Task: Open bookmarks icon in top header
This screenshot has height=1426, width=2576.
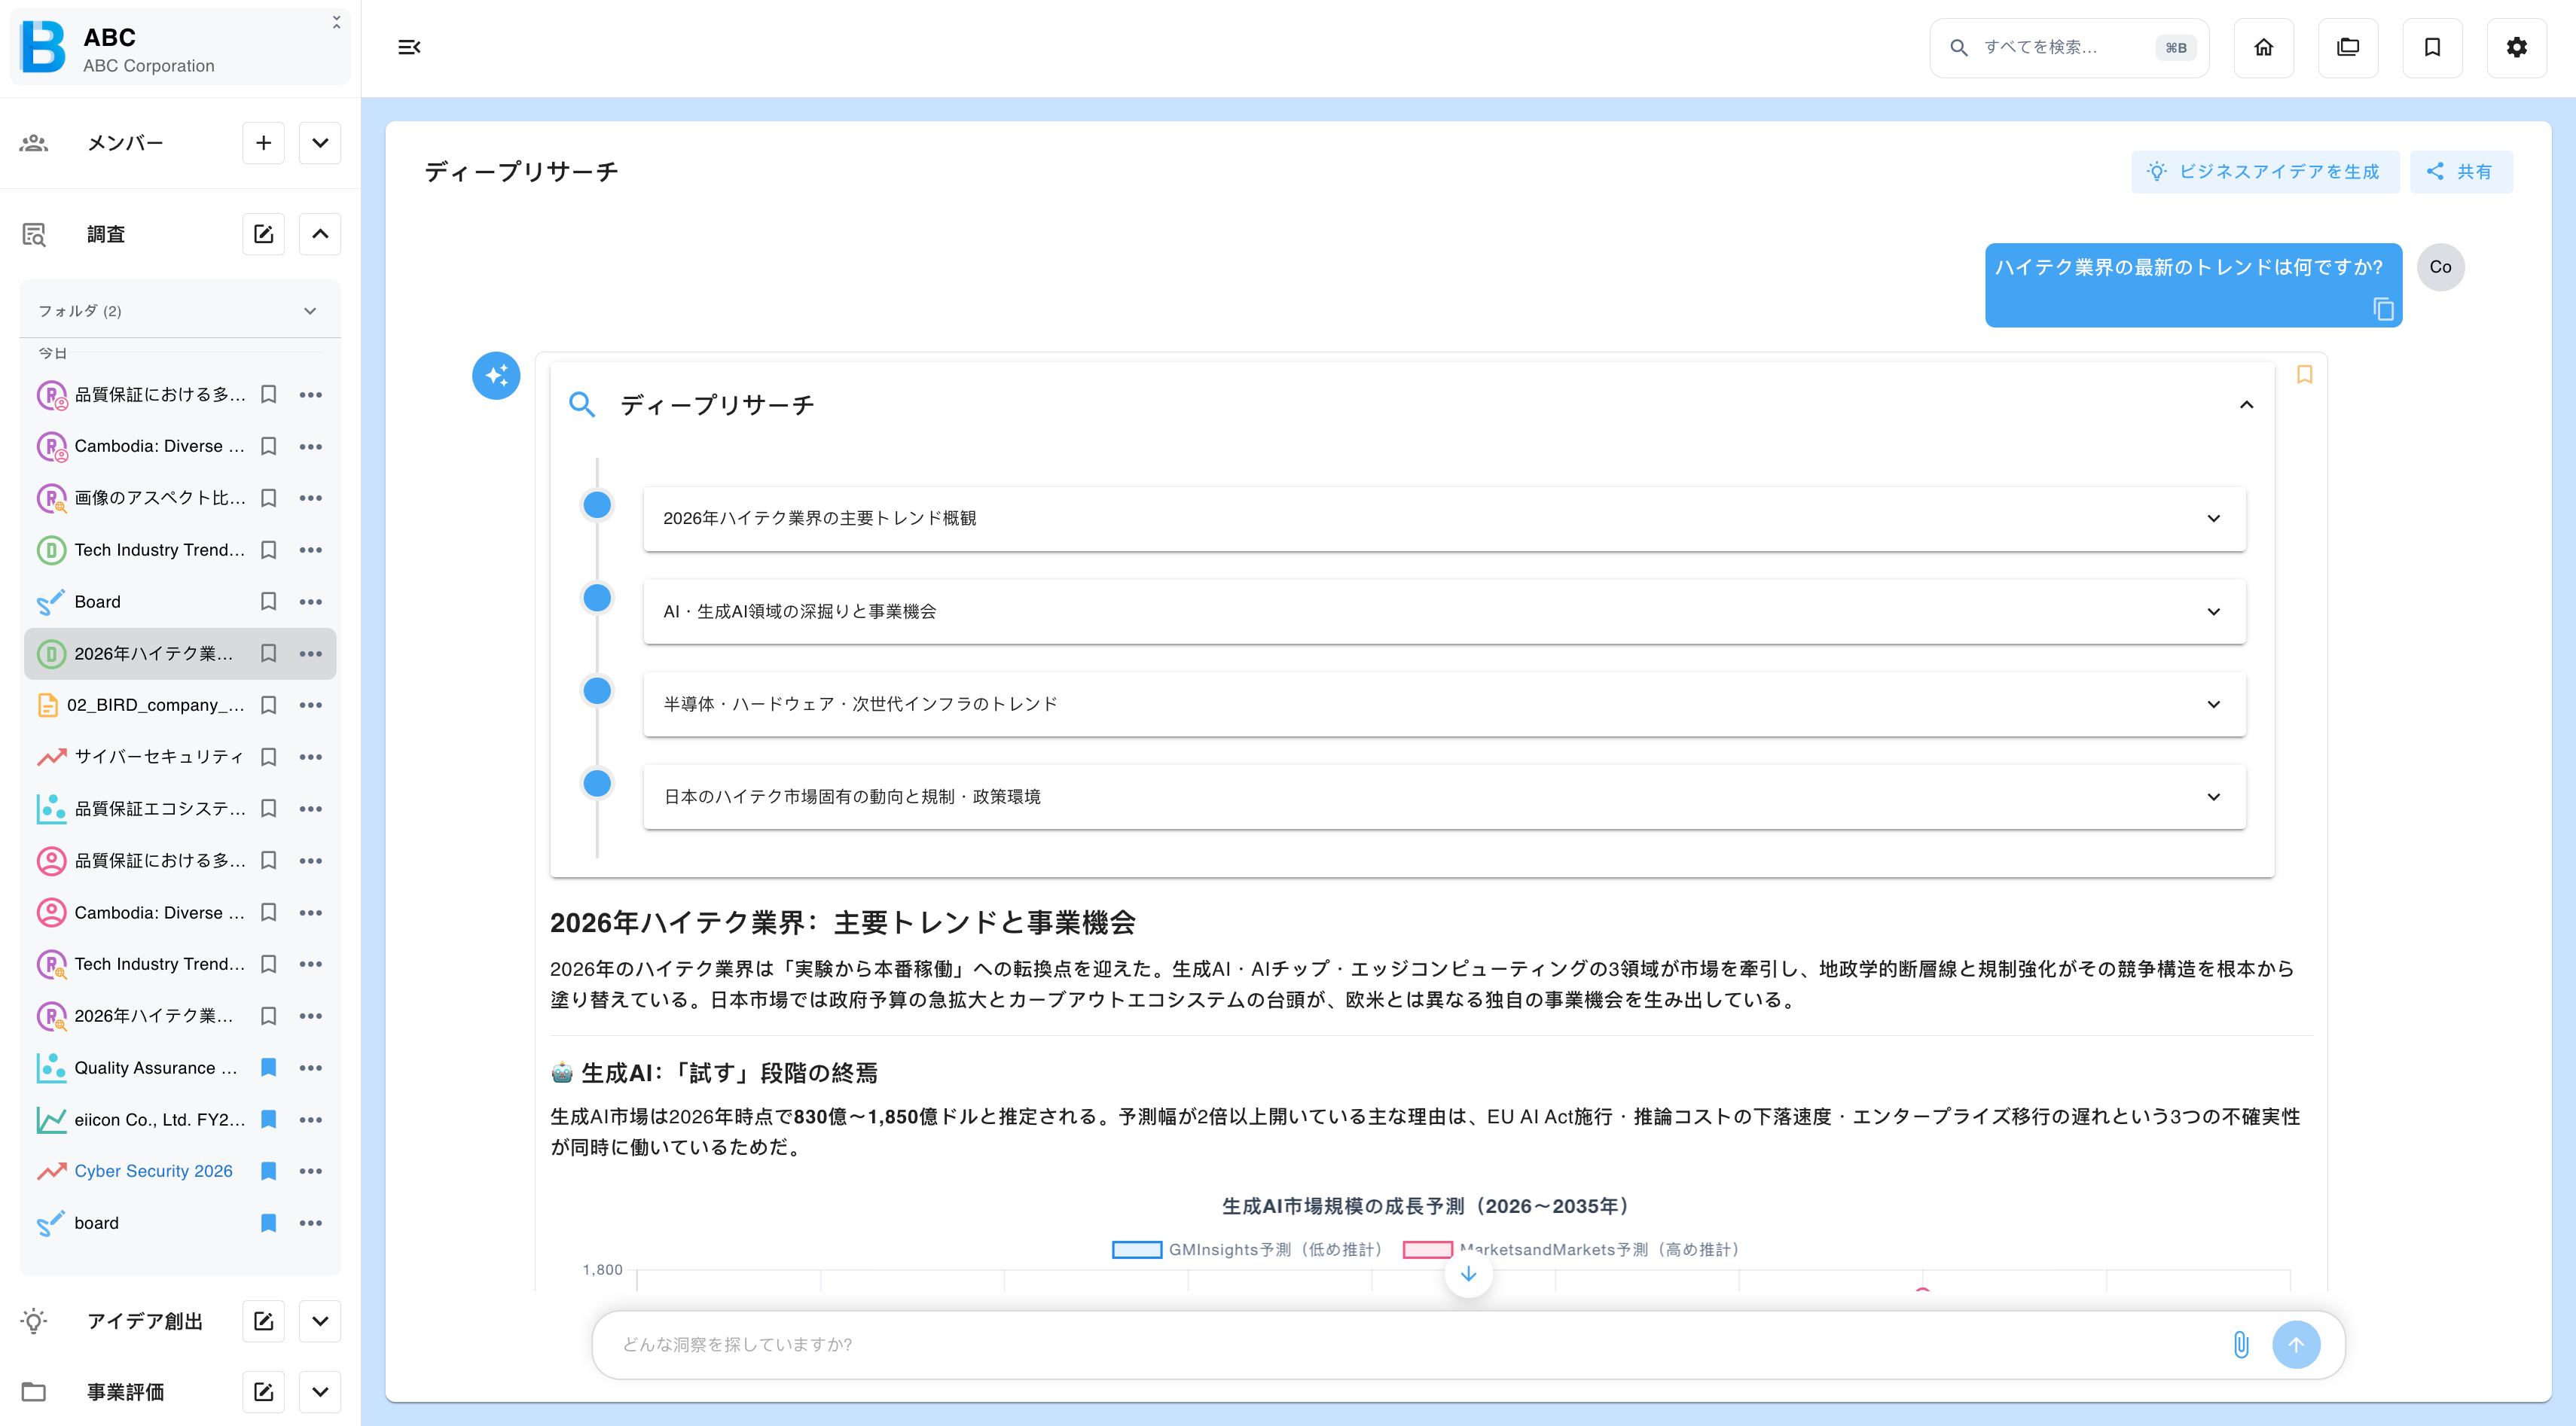Action: (x=2432, y=47)
